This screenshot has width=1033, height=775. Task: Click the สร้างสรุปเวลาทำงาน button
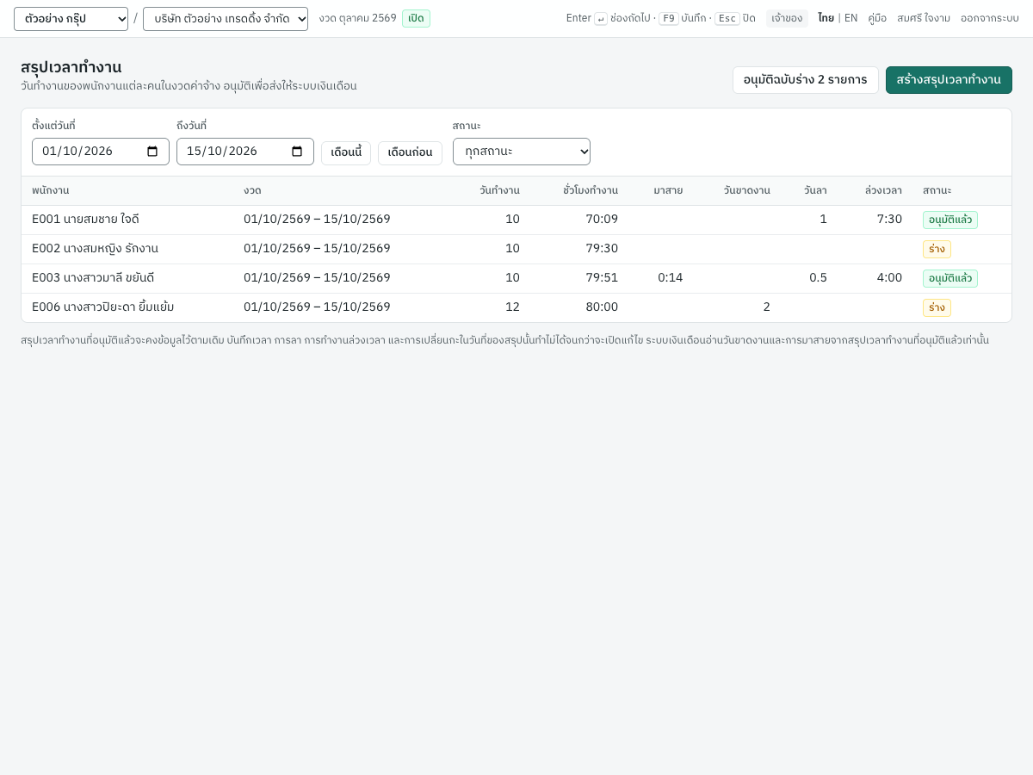949,80
